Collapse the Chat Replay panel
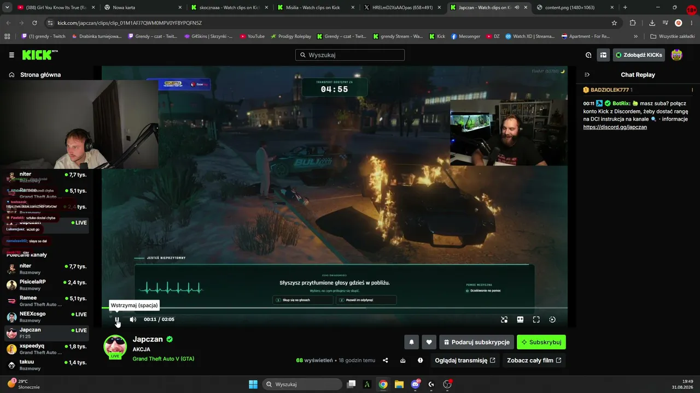Viewport: 700px width, 393px height. pos(587,75)
